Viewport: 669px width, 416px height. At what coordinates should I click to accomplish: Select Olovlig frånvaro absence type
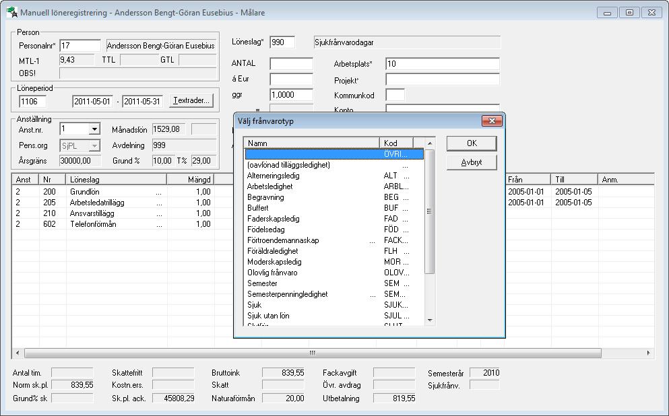[x=334, y=273]
